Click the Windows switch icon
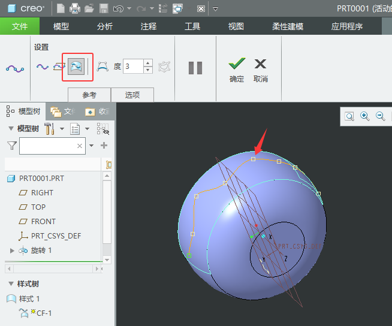Screen dimensions: 392x326 pyautogui.click(x=178, y=8)
